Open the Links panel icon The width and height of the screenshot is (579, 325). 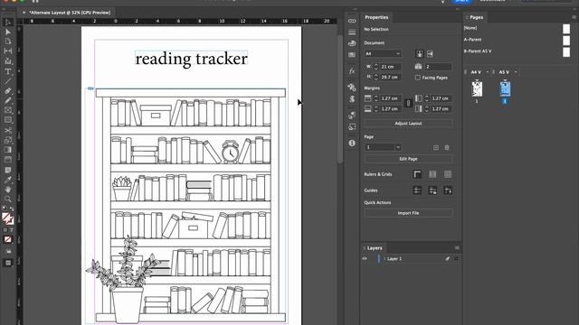pos(352,21)
